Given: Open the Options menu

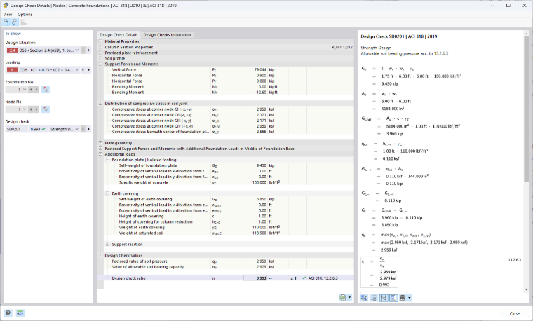Looking at the screenshot, I should click(25, 15).
